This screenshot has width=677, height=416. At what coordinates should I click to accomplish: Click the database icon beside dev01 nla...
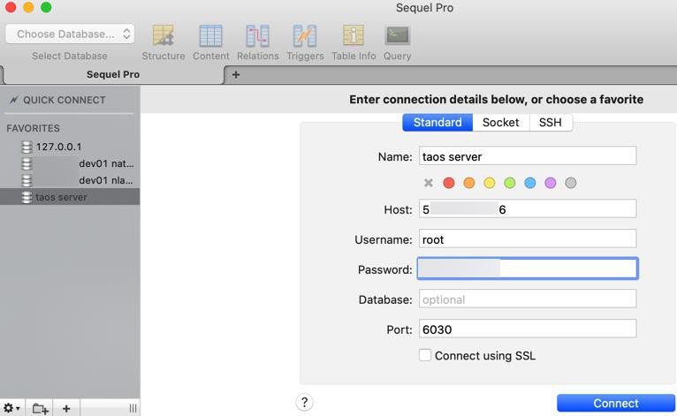click(27, 180)
